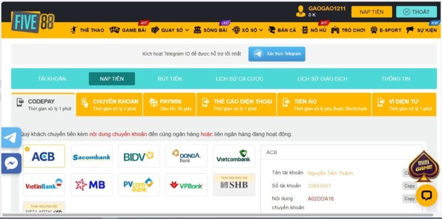Click the transfer code text A02DDA16
442x219 pixels.
click(321, 199)
